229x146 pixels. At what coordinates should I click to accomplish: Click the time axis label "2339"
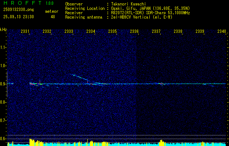(x=200, y=31)
